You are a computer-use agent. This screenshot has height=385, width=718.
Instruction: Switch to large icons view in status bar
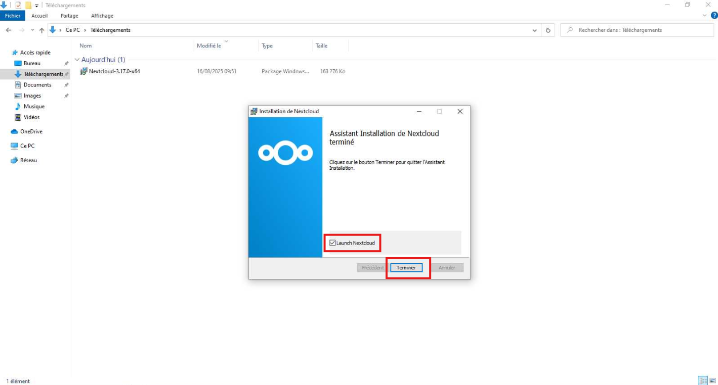coord(712,380)
